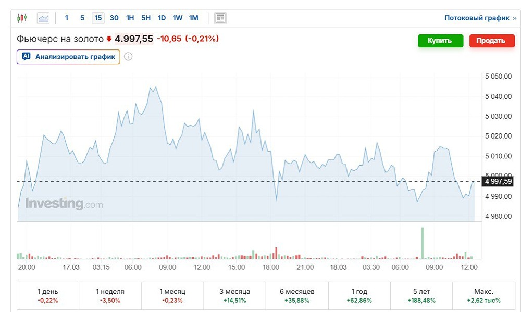The width and height of the screenshot is (521, 312).
Task: Open the Потоковый график link
Action: [x=480, y=18]
